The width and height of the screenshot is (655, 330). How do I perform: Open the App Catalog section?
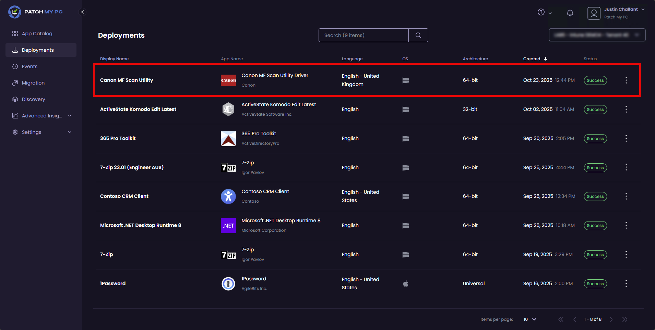pos(37,33)
